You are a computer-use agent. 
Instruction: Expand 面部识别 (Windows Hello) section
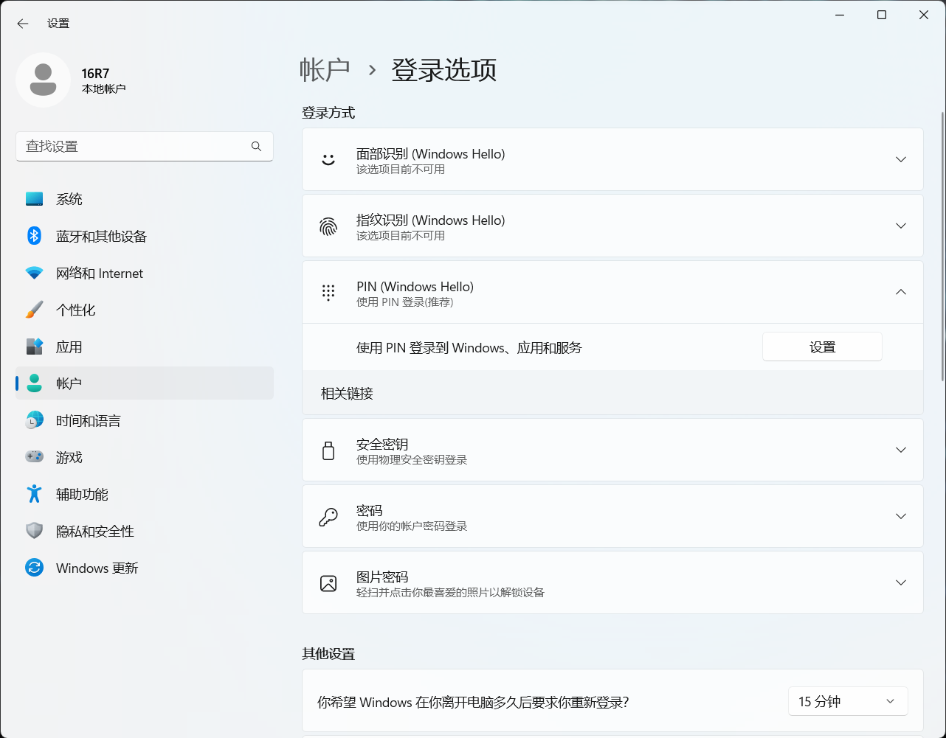(x=900, y=159)
